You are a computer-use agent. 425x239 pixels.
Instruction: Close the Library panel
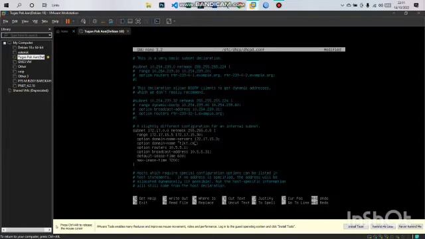click(x=50, y=29)
